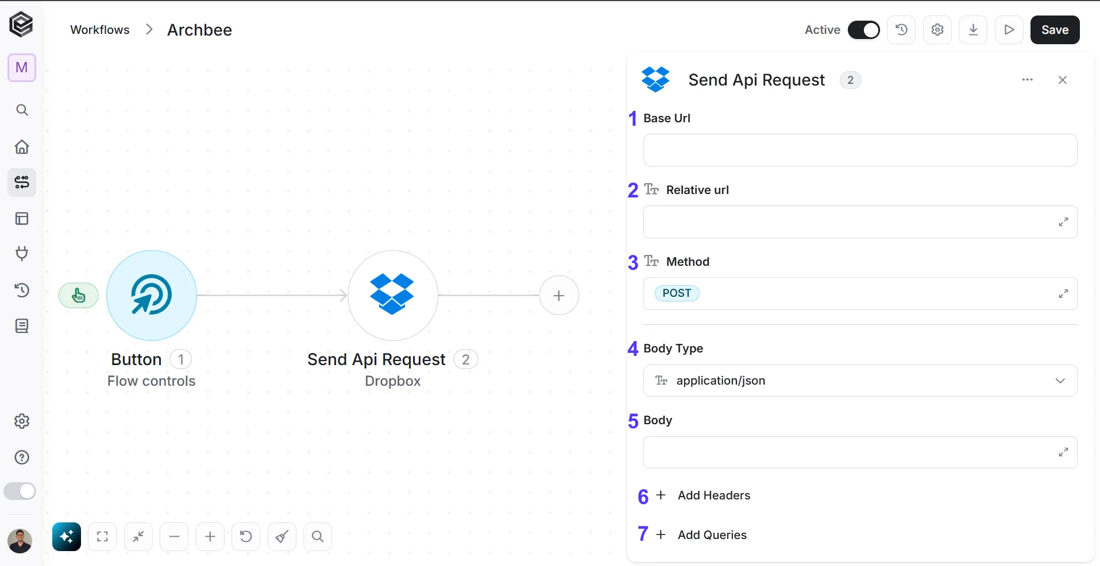The width and height of the screenshot is (1100, 566).
Task: Open the Body Type application/json dropdown
Action: [860, 381]
